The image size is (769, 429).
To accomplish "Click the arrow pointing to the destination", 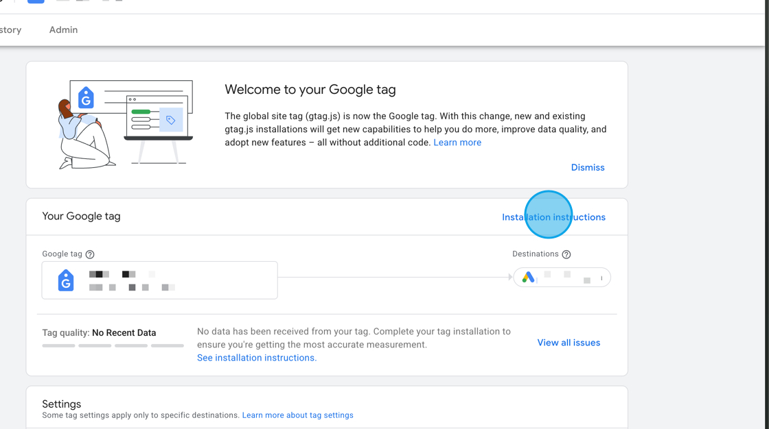I will pos(510,278).
